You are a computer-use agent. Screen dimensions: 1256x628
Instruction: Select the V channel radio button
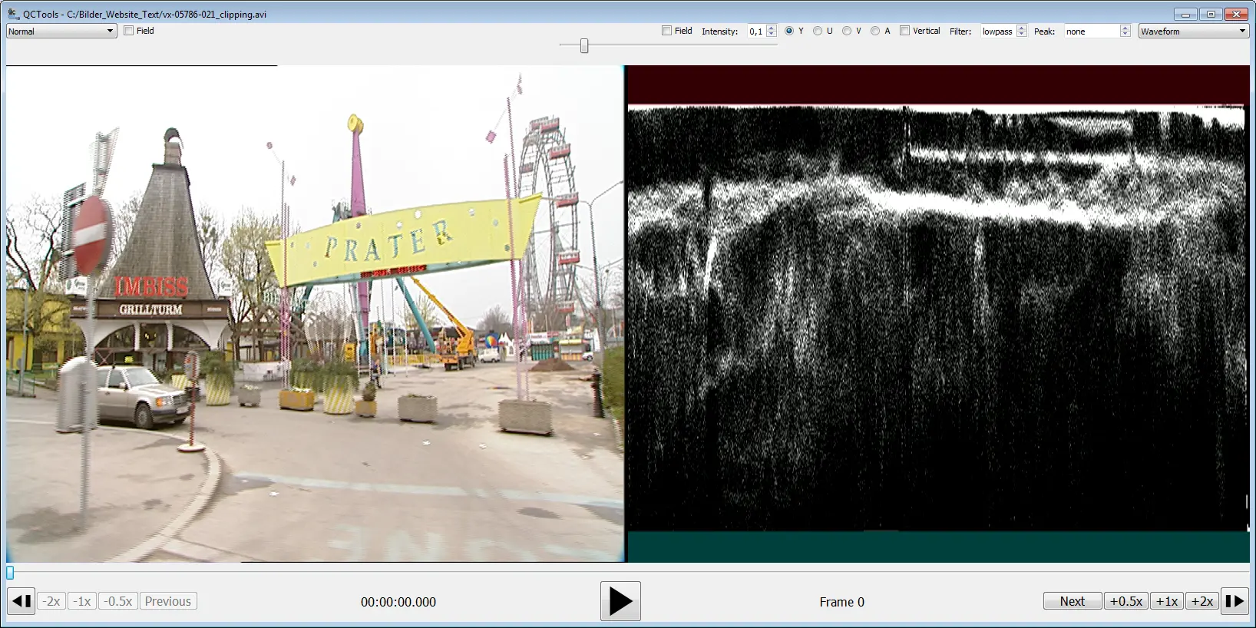pos(846,31)
